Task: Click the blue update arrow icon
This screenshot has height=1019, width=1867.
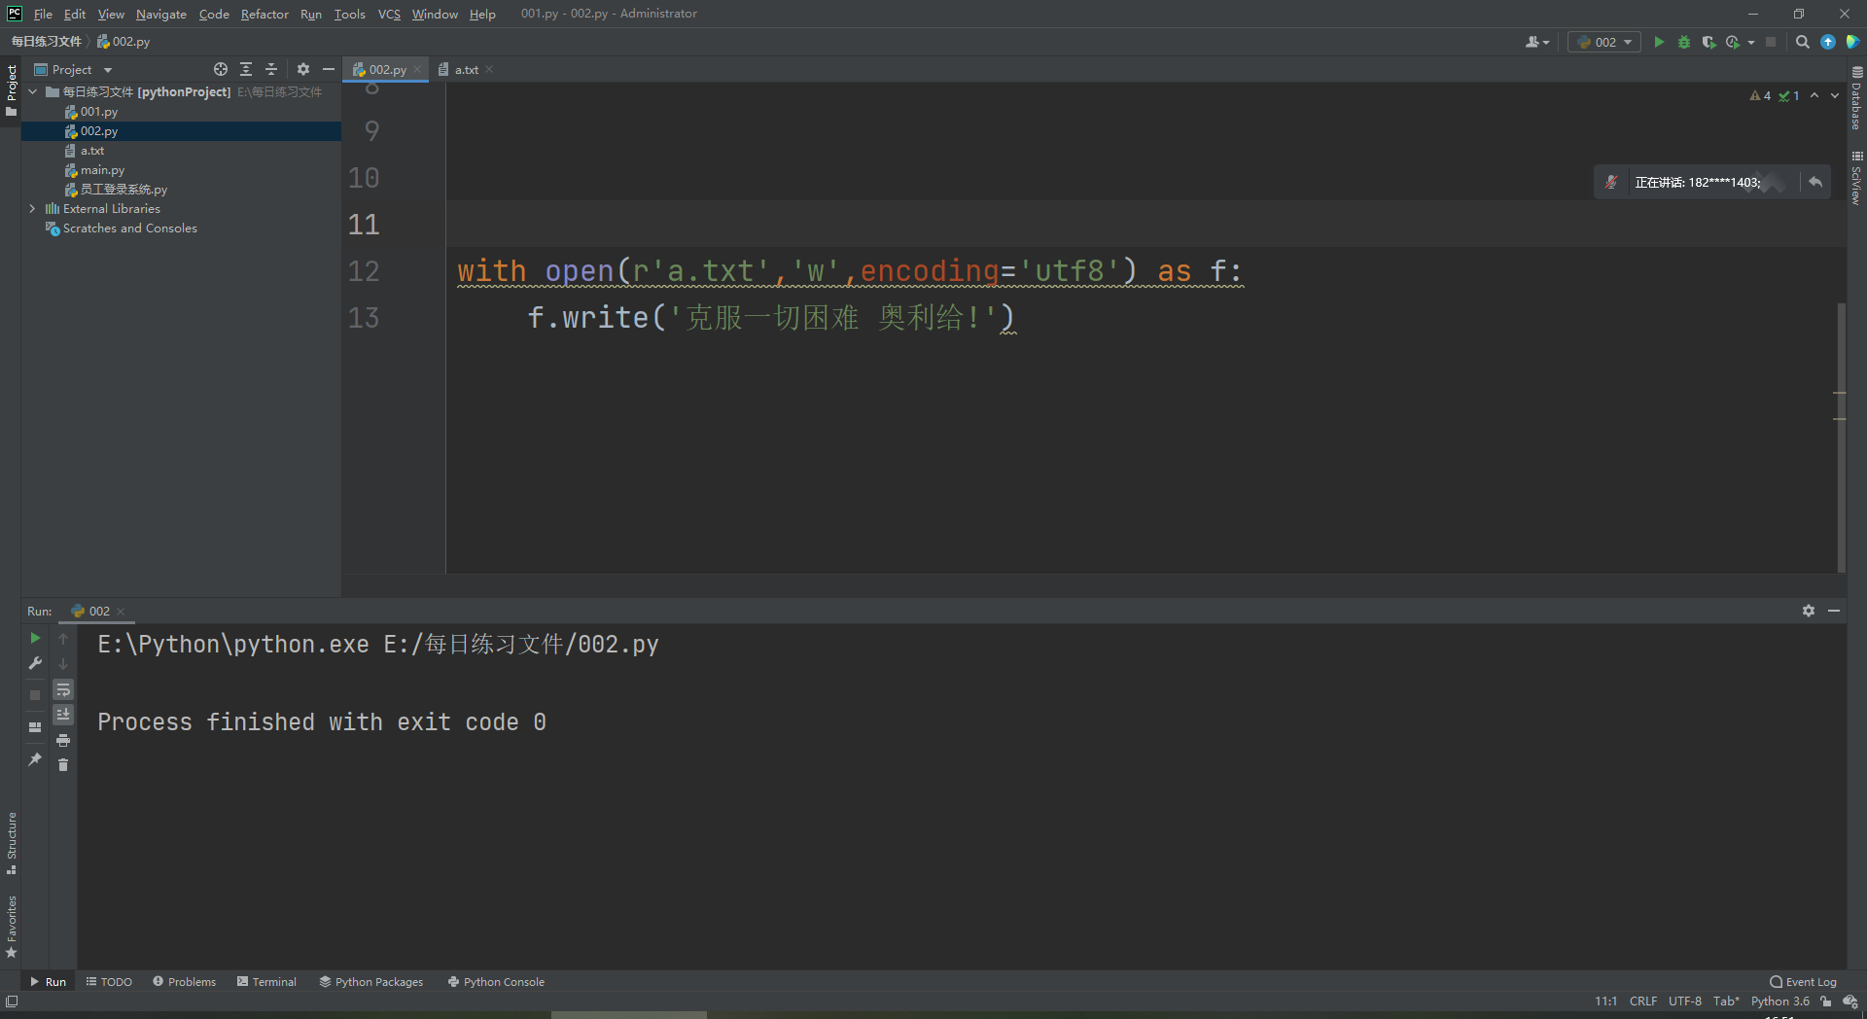Action: tap(1828, 42)
